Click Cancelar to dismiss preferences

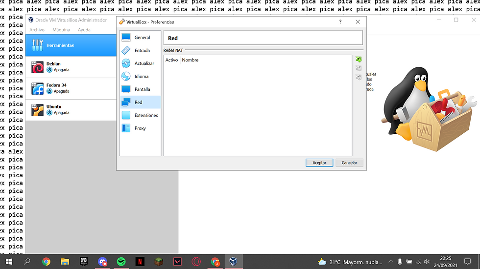click(349, 163)
